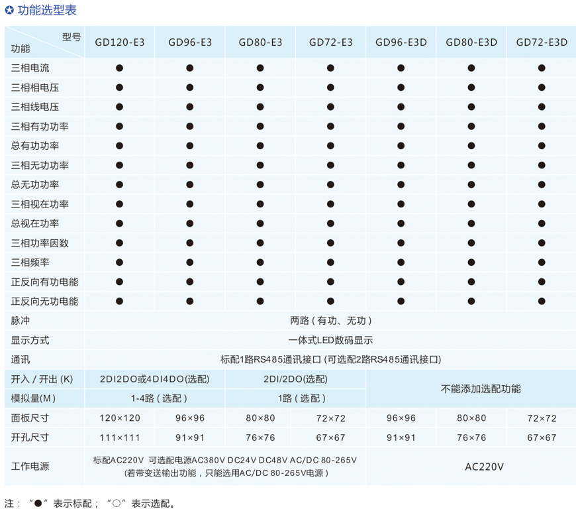Click the RS485通讯接口 description cell

[330, 360]
